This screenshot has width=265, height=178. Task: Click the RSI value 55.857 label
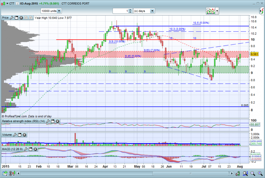pyautogui.click(x=255, y=124)
